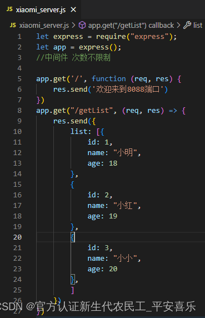Screen dimensions: 205x318
Task: Click line number 1 in gutter
Action: coord(19,37)
